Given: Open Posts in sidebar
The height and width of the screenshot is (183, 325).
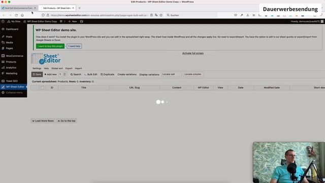Looking at the screenshot, I should coord(9,37).
